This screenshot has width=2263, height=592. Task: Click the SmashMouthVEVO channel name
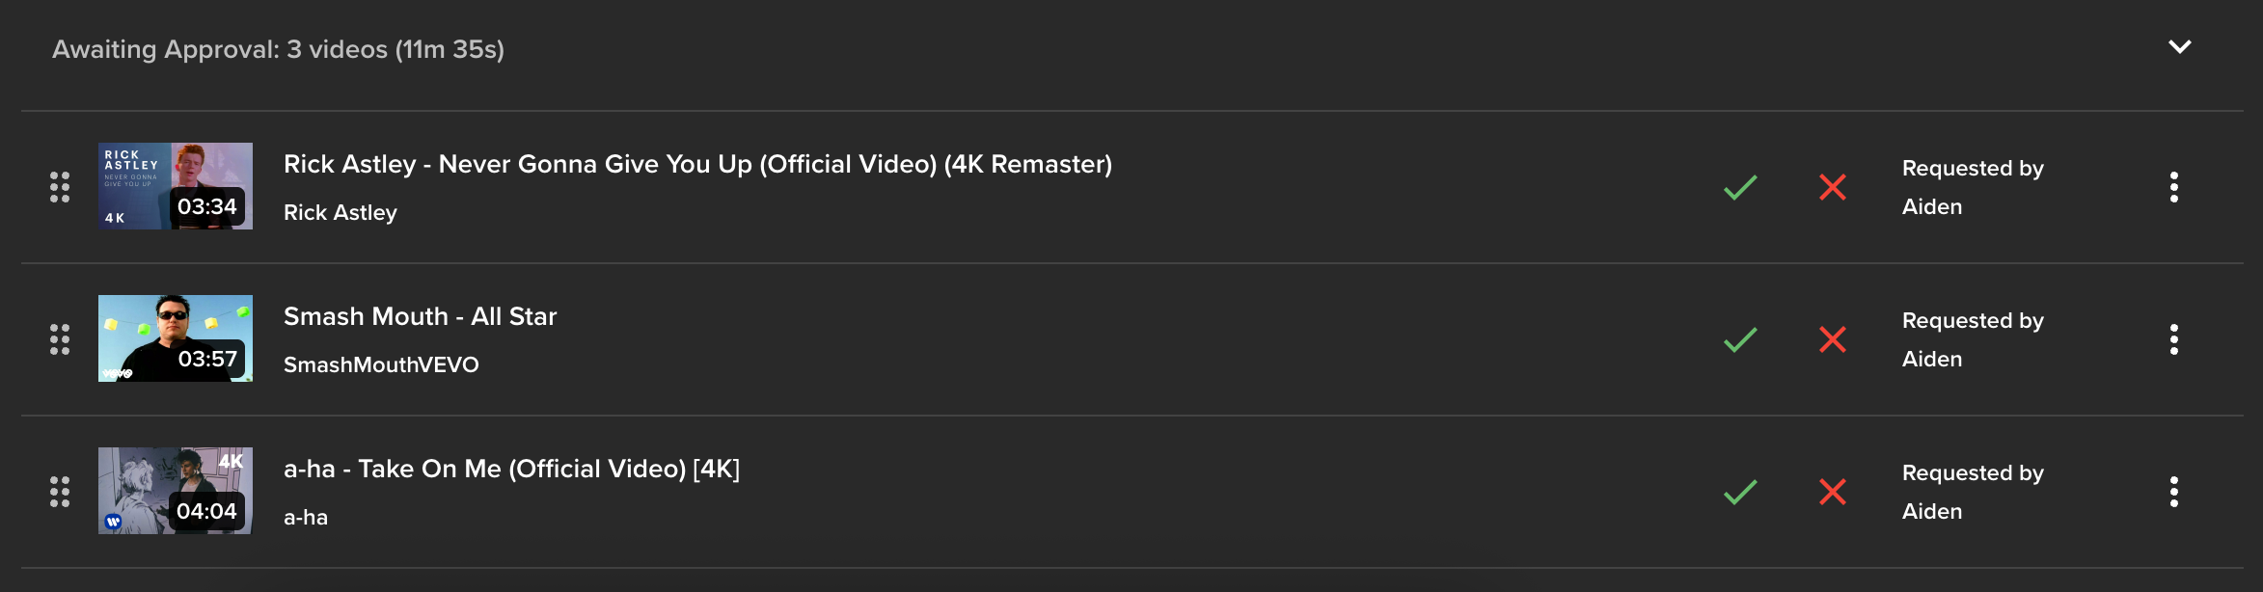pyautogui.click(x=381, y=365)
